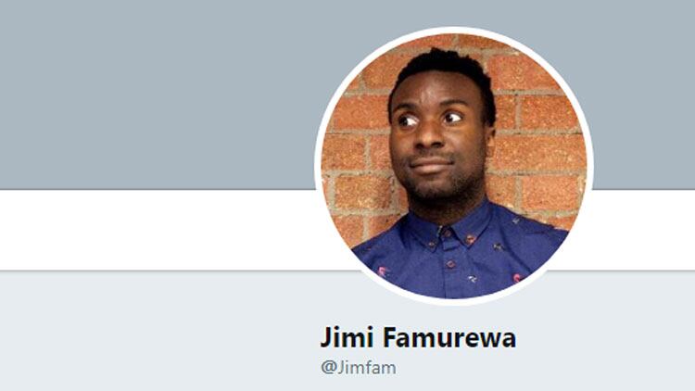695x391 pixels.
Task: Click the white profile navigation bar strip
Action: pos(159,230)
